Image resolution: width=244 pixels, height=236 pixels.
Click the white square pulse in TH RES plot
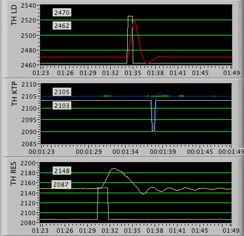[x=103, y=203]
